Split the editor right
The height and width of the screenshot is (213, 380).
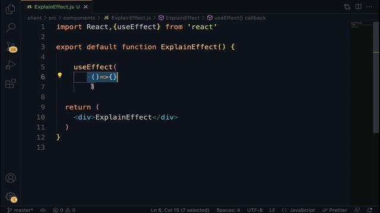click(x=358, y=7)
